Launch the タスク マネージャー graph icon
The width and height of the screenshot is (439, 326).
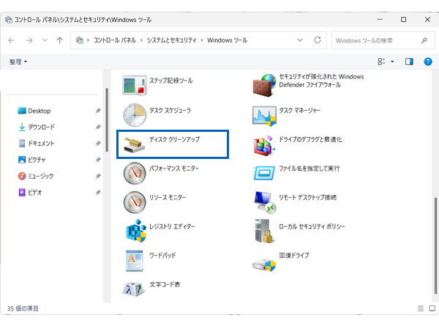click(264, 116)
